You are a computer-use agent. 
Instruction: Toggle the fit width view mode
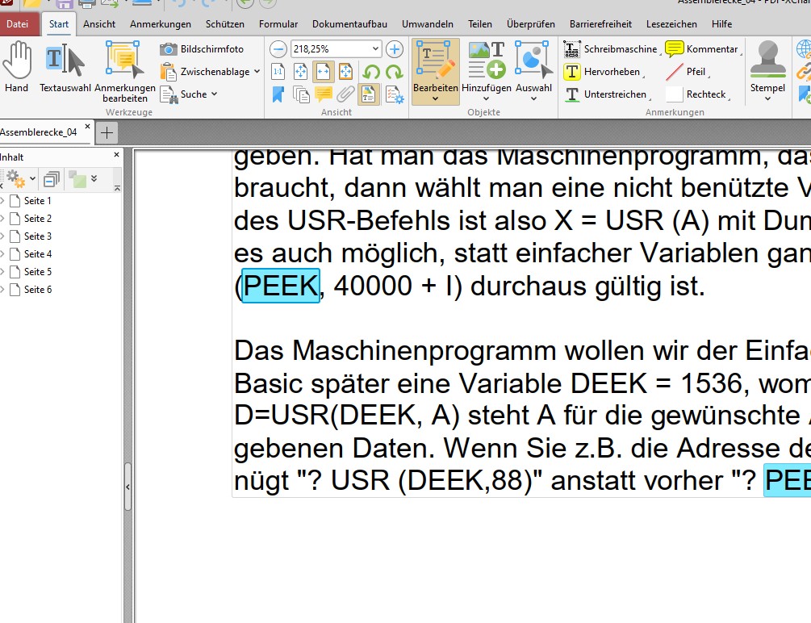tap(323, 72)
